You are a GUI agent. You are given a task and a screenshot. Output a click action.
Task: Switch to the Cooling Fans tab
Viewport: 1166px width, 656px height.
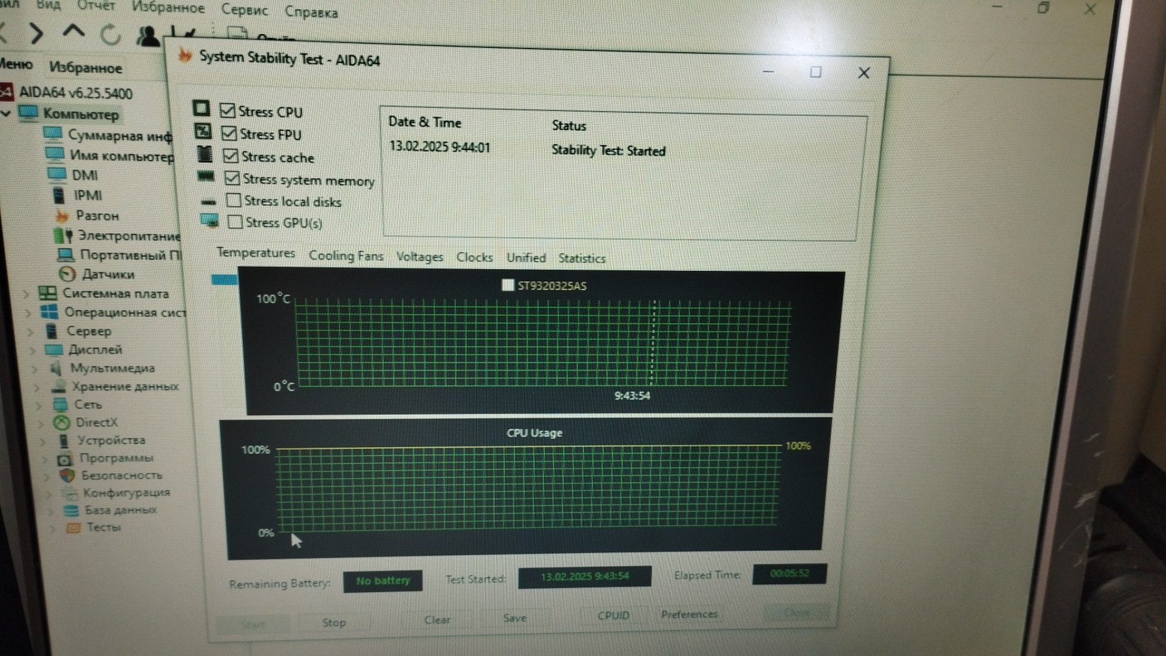pos(346,256)
